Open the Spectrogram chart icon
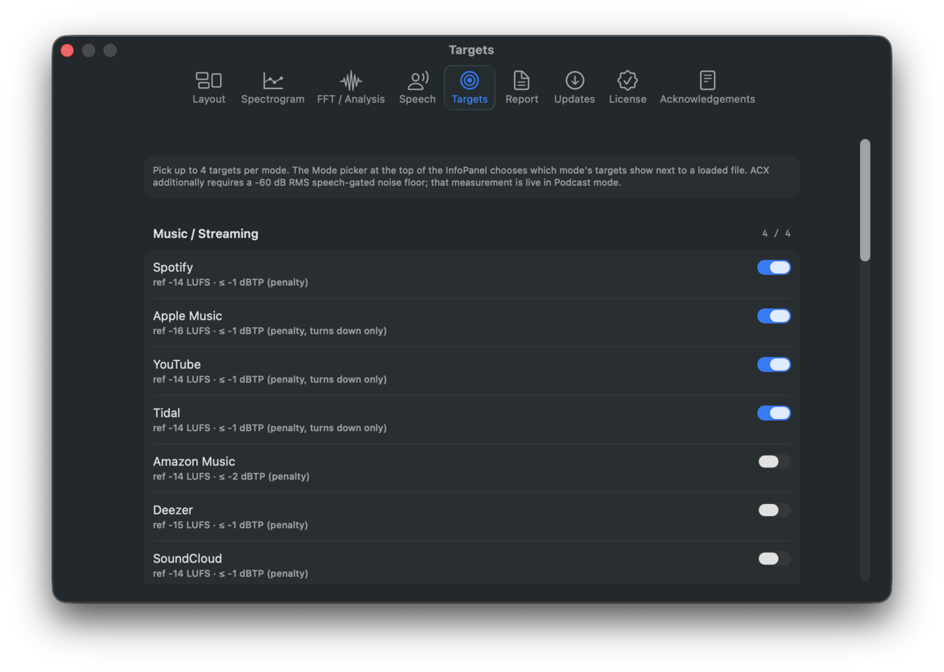This screenshot has width=944, height=672. [272, 80]
